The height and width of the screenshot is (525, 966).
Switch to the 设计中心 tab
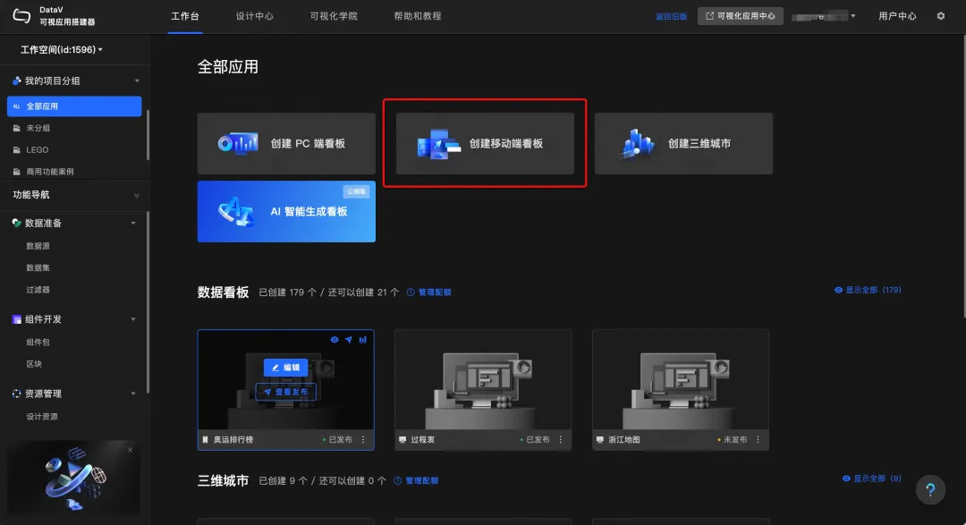(x=254, y=16)
